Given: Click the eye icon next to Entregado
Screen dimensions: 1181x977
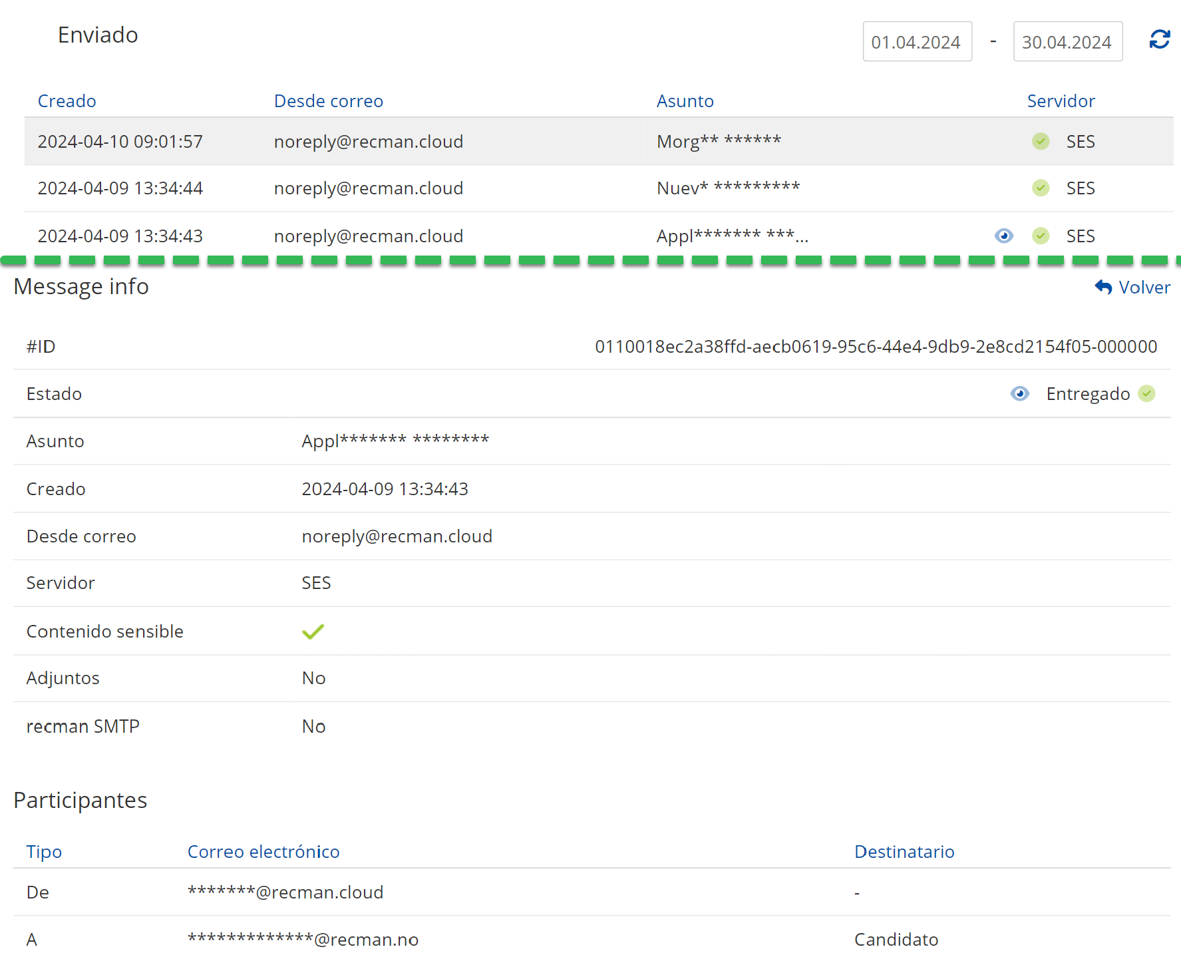Looking at the screenshot, I should tap(1019, 394).
